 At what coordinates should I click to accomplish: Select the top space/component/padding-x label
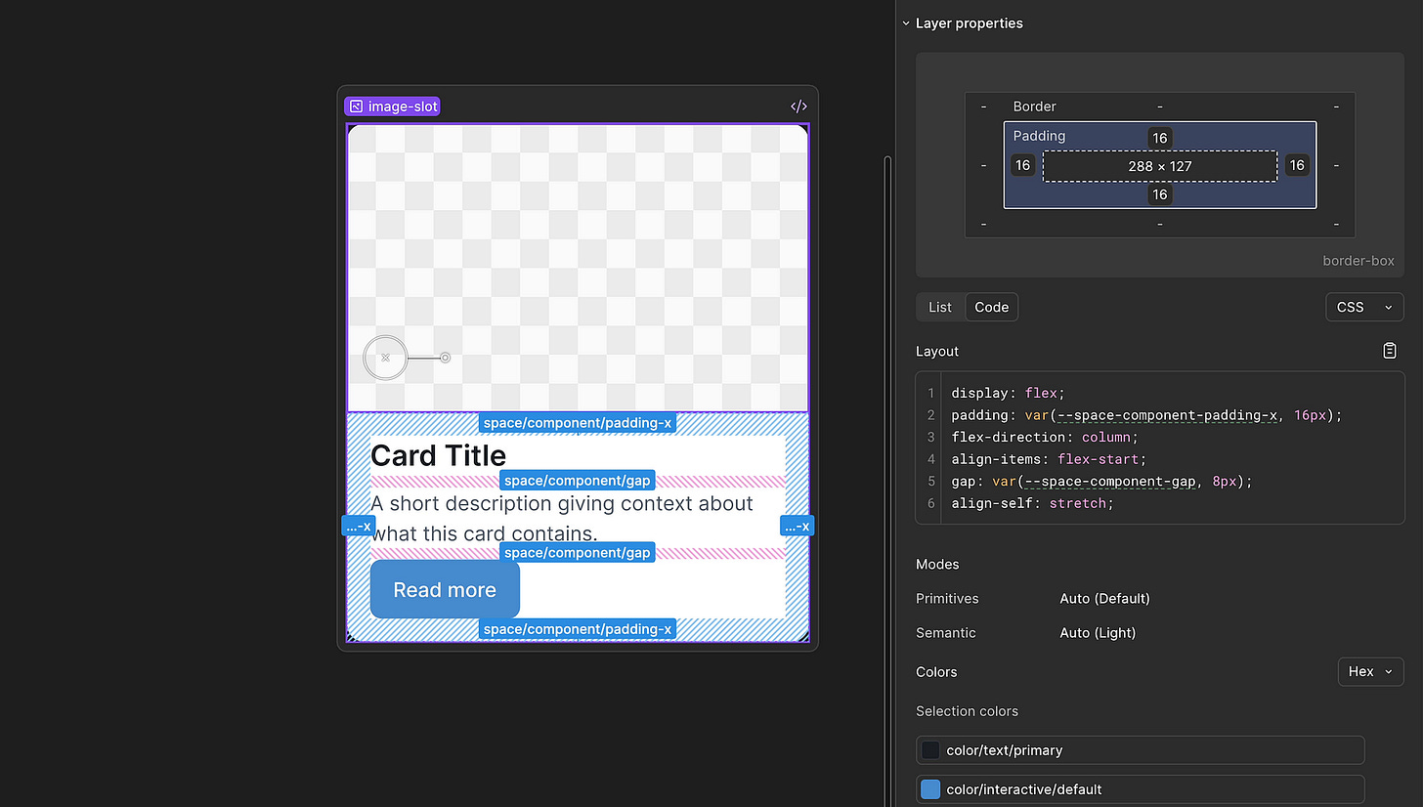(577, 422)
